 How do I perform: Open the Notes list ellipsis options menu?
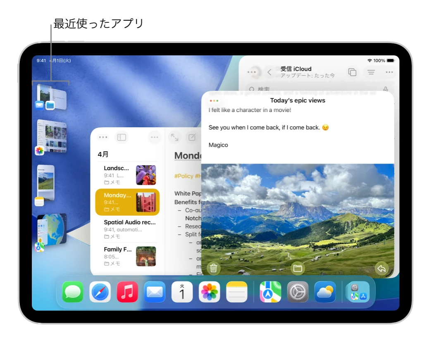(x=154, y=137)
